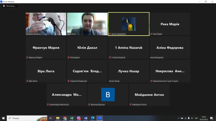216x121 pixels.
Task: Click muted mic icon on Васильев Даниил tile
Action: tap(89, 105)
